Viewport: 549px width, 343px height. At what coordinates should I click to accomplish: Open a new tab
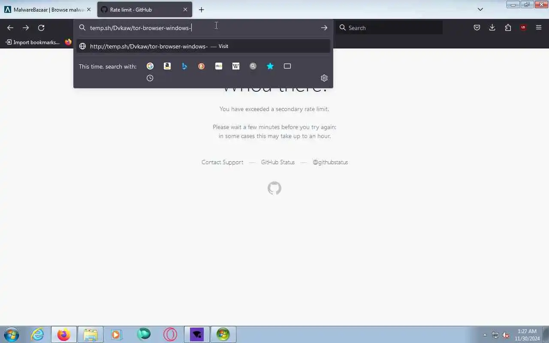[x=202, y=9]
